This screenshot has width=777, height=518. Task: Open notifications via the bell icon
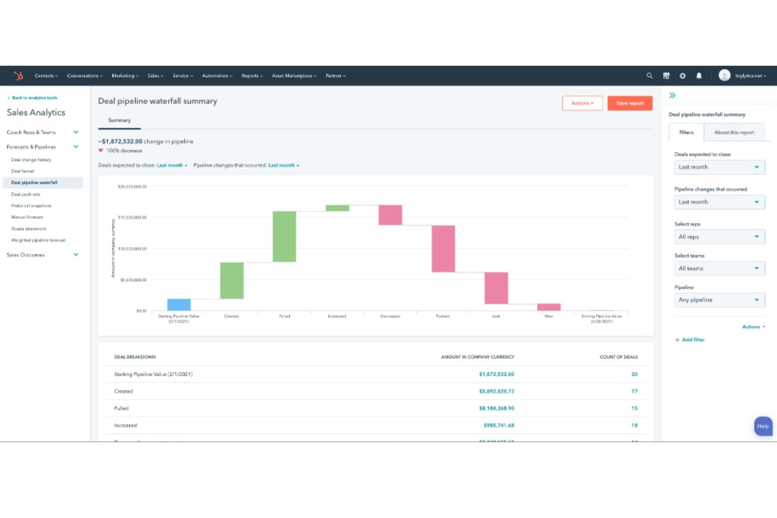[698, 76]
